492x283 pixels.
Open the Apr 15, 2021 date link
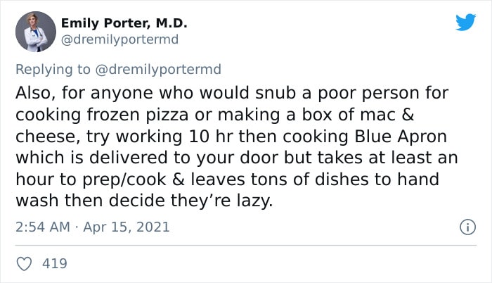tap(126, 227)
